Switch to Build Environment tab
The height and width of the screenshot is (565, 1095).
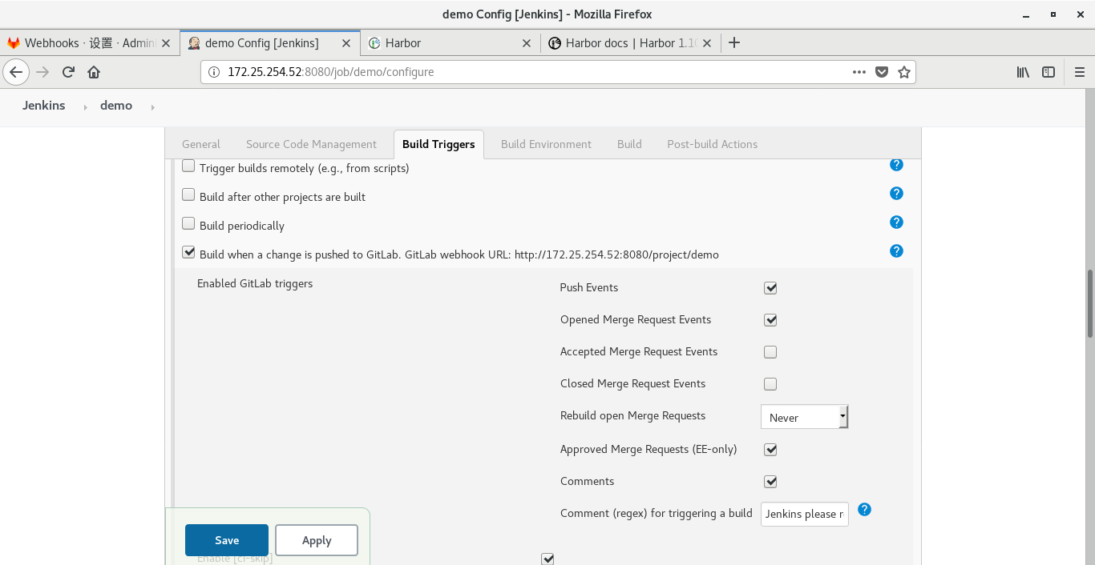pos(546,144)
